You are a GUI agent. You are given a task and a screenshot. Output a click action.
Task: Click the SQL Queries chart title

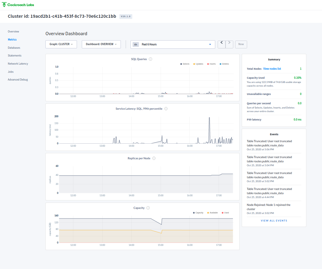point(139,59)
